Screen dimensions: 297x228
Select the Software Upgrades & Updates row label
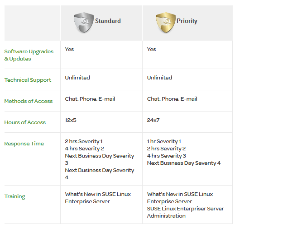29,55
